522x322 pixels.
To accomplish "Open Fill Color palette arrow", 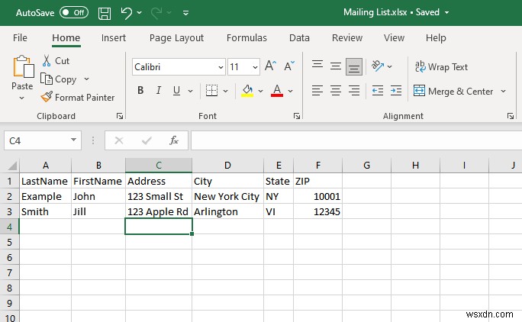I will pyautogui.click(x=261, y=91).
